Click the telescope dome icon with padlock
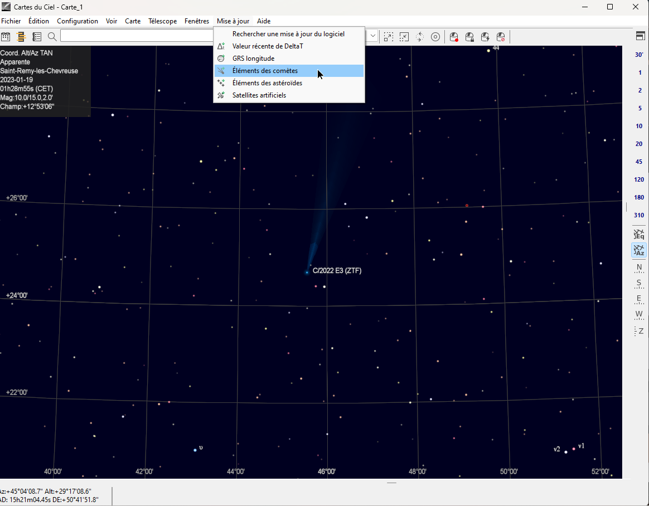This screenshot has height=506, width=649. (470, 37)
